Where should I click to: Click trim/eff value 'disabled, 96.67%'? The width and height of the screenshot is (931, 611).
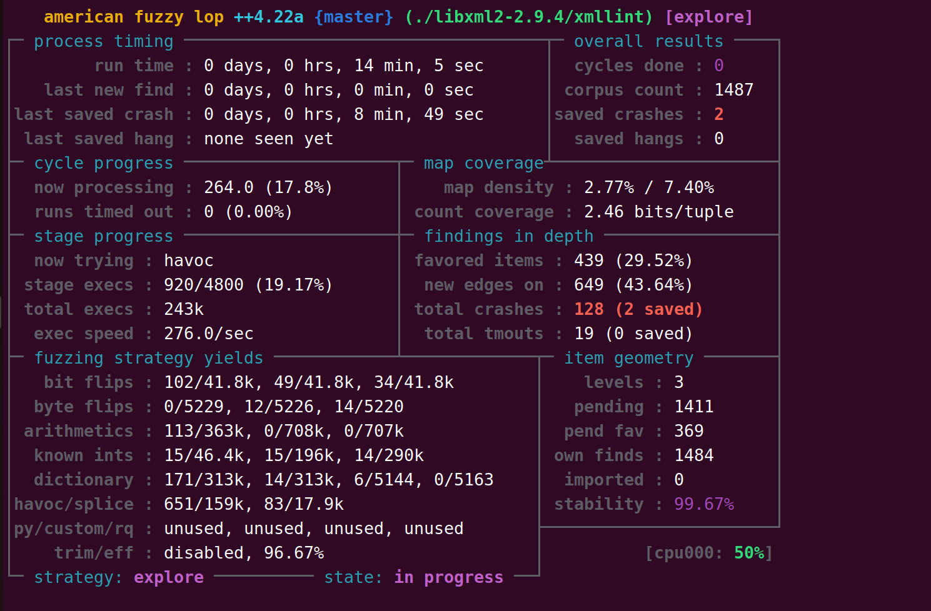click(244, 553)
